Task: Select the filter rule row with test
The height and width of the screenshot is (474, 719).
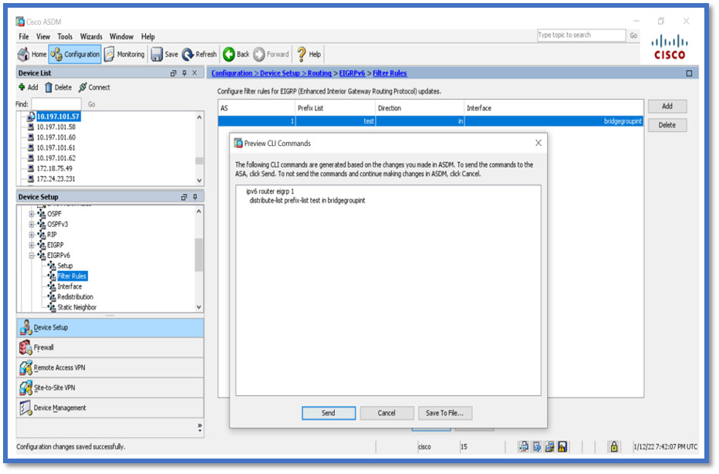Action: pyautogui.click(x=430, y=121)
